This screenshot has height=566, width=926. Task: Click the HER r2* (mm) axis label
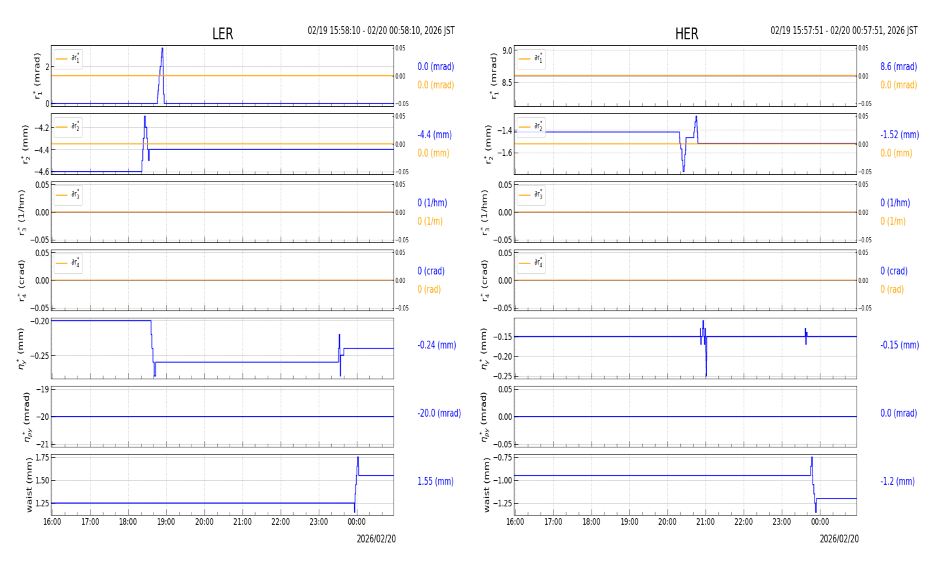click(x=489, y=144)
